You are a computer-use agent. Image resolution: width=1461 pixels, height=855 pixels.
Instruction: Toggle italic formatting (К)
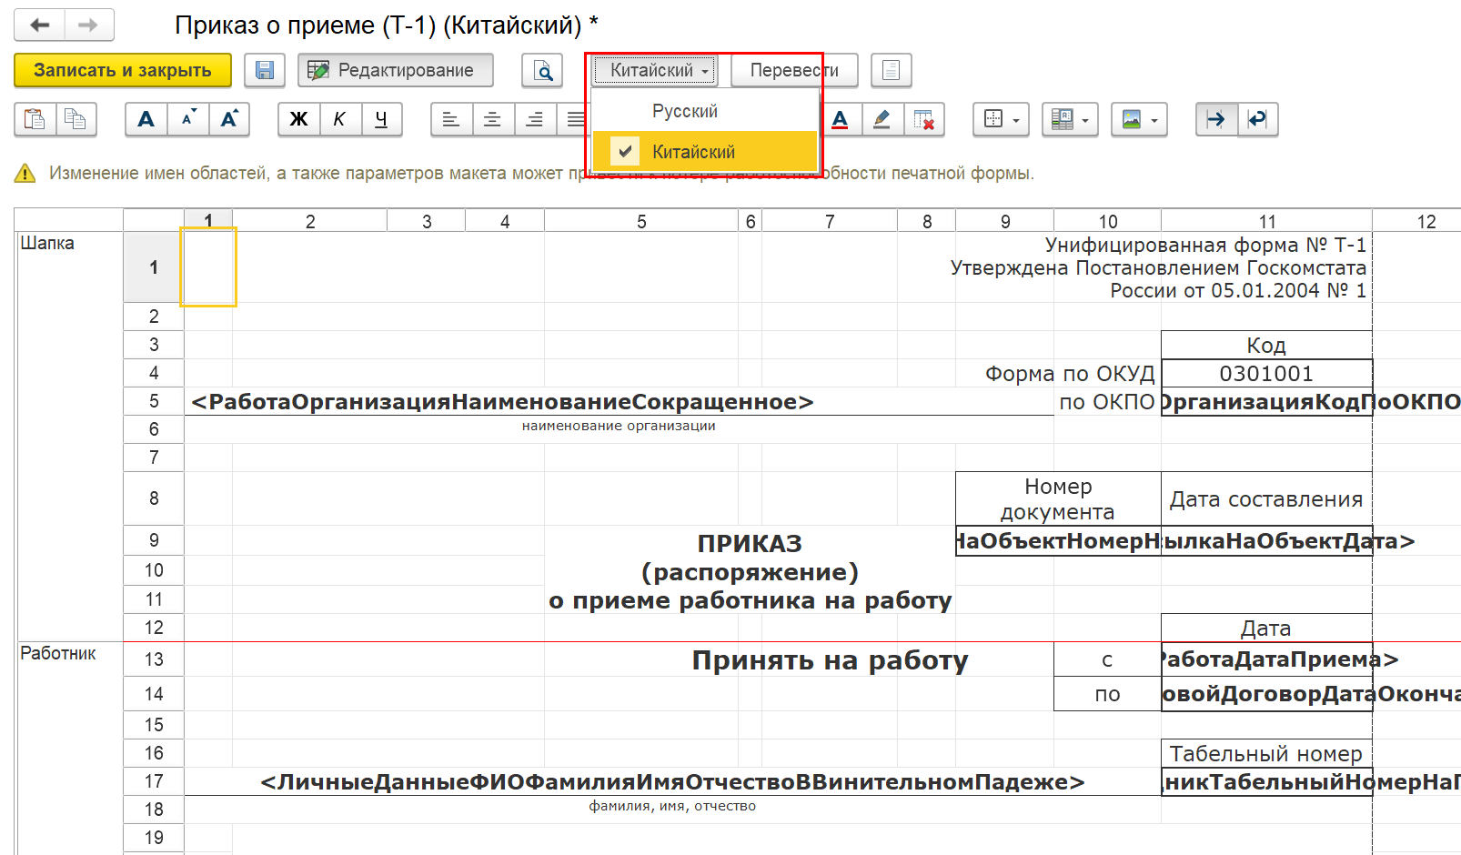(339, 119)
